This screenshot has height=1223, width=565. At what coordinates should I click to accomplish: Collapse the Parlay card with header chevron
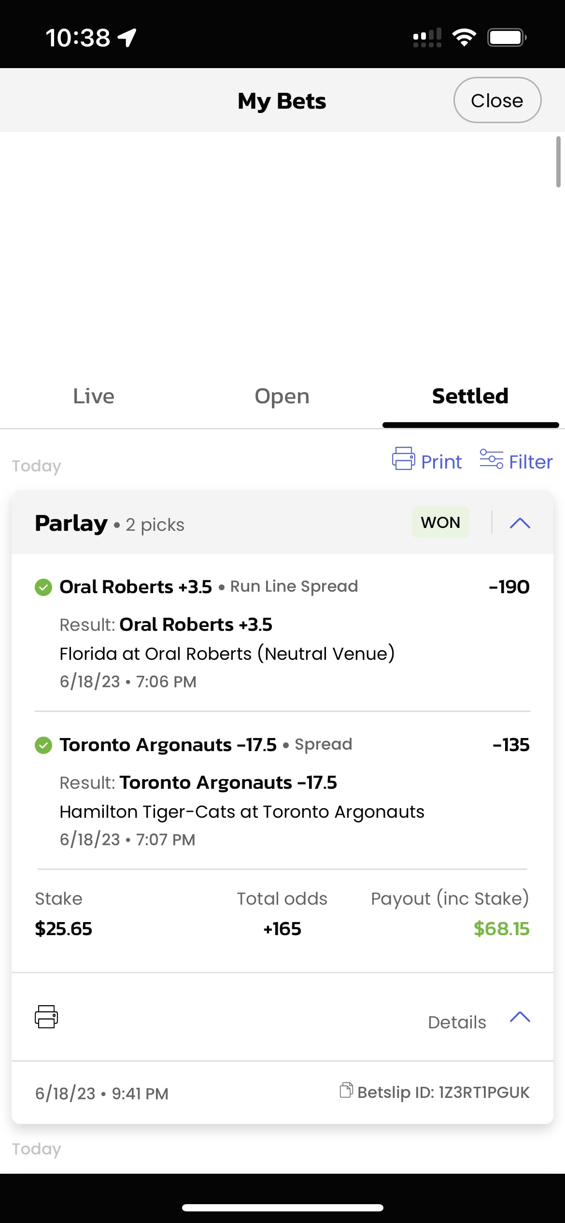(x=520, y=523)
